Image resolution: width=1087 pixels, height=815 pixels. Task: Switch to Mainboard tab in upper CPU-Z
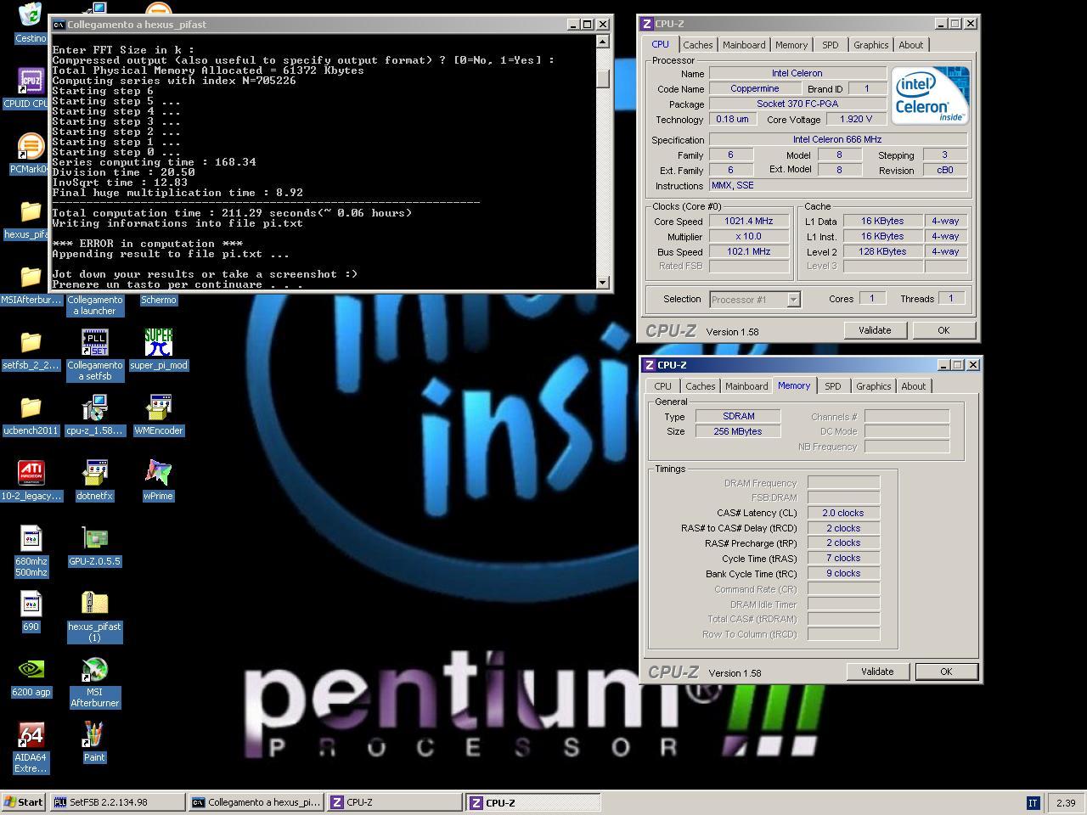tap(744, 45)
